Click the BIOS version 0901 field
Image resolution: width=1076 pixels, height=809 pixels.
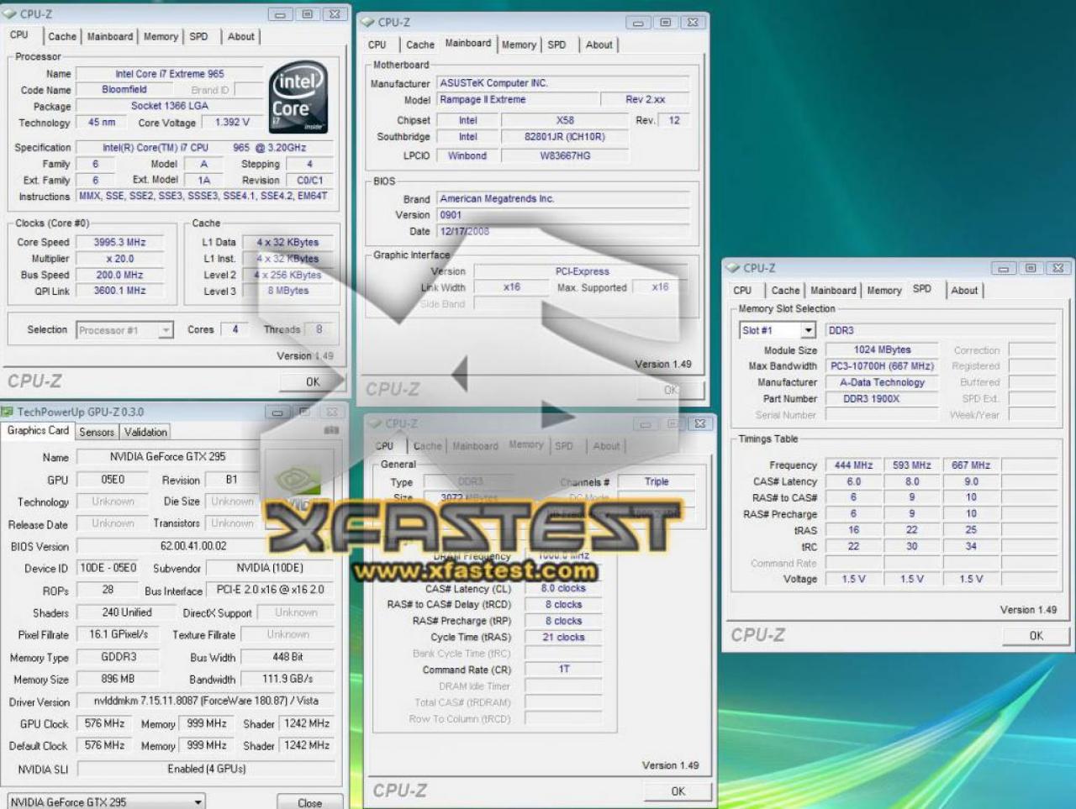[x=563, y=215]
